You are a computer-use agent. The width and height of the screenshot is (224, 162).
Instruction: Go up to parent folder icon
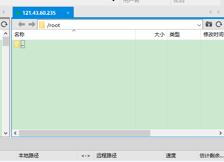coord(209,24)
